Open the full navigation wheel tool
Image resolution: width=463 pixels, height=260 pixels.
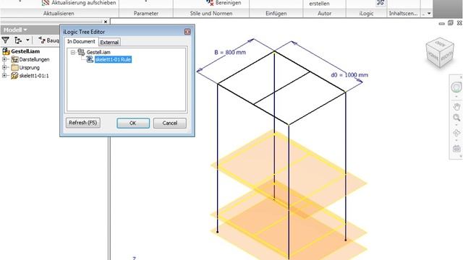pos(456,87)
